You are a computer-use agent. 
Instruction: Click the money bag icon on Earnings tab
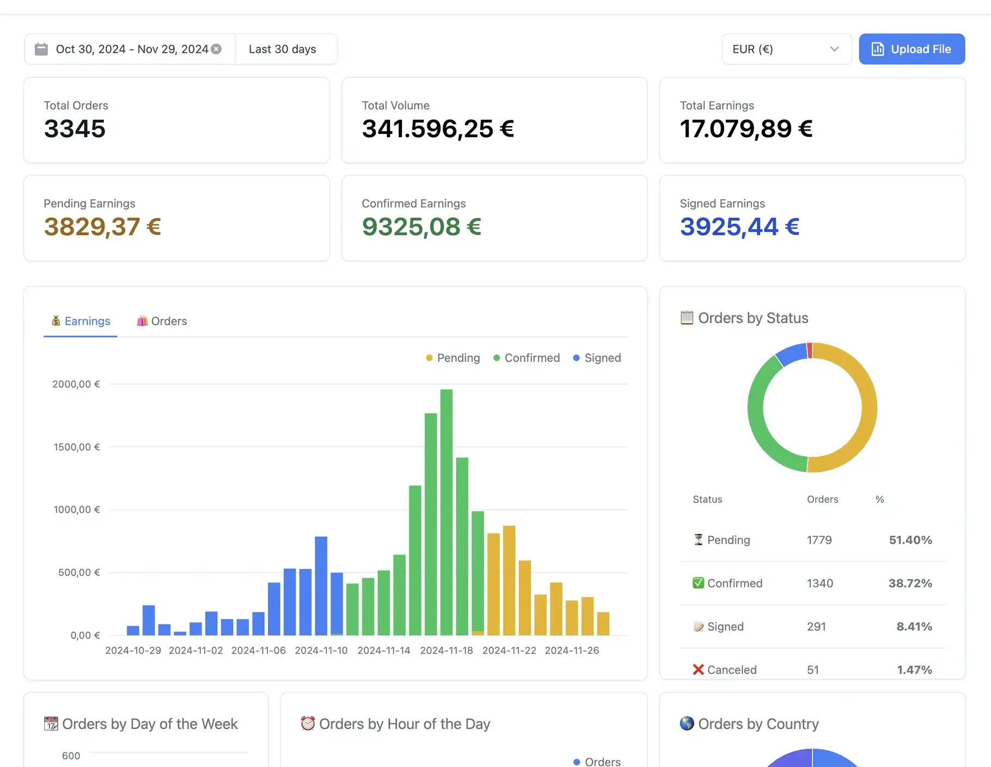(56, 321)
